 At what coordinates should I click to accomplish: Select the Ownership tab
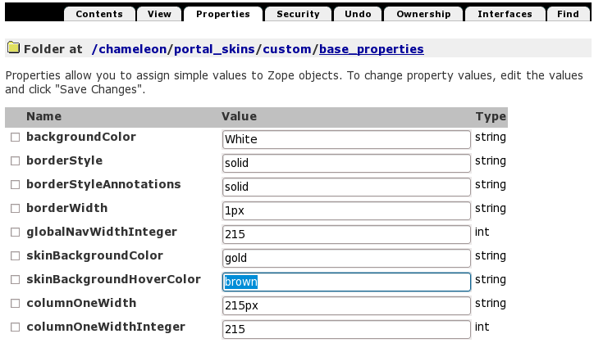point(423,14)
